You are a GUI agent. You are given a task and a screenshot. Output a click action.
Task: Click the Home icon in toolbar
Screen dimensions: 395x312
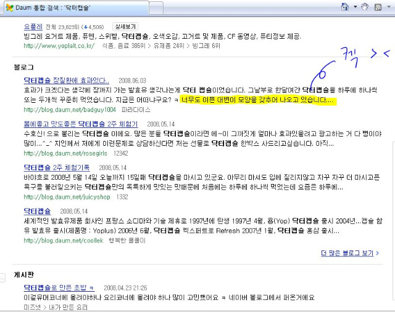(344, 7)
